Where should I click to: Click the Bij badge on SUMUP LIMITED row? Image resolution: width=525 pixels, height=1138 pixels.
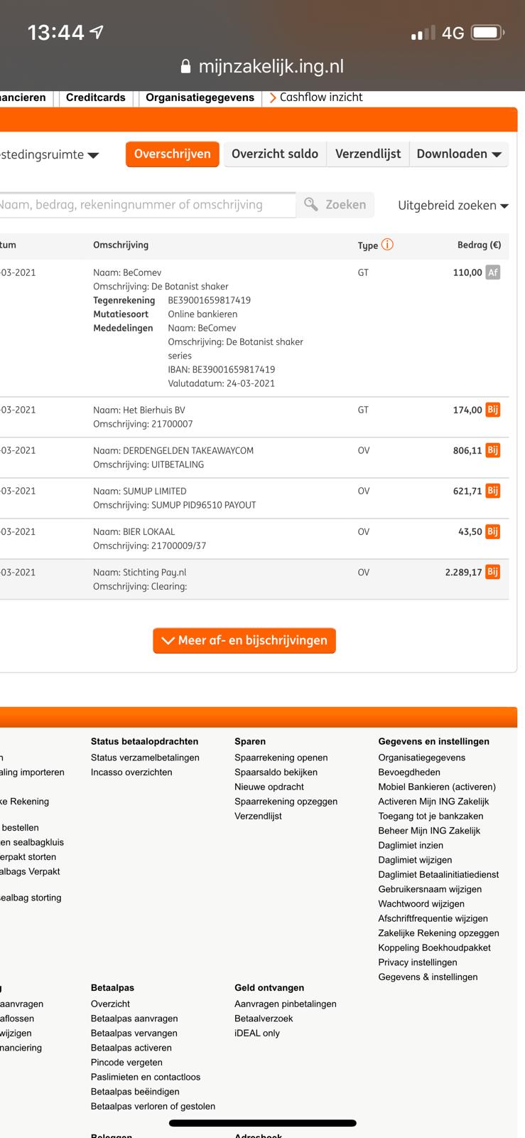coord(492,491)
